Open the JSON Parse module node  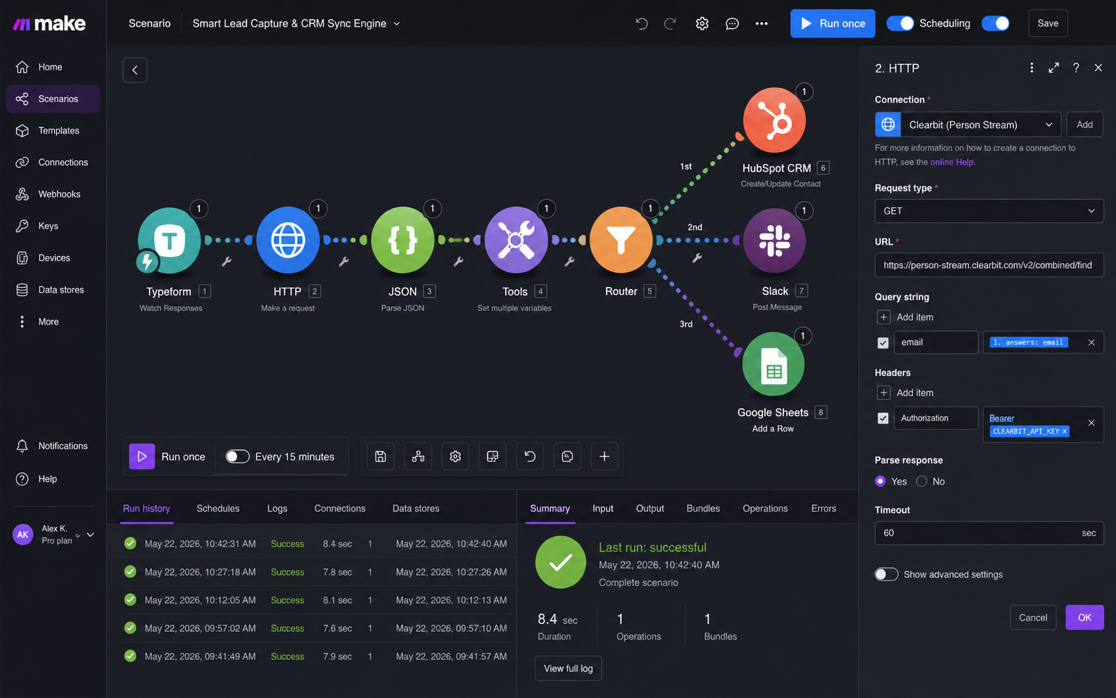pos(402,240)
